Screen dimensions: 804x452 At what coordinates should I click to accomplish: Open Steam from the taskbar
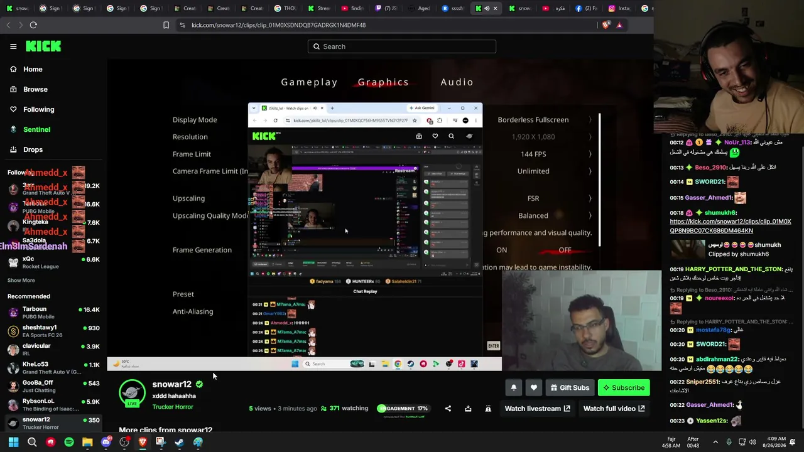(179, 442)
